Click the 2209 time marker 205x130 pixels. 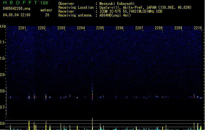178,28
